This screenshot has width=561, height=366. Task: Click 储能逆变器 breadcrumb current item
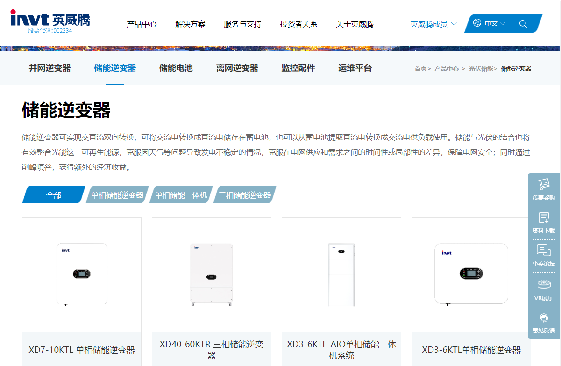pyautogui.click(x=516, y=69)
